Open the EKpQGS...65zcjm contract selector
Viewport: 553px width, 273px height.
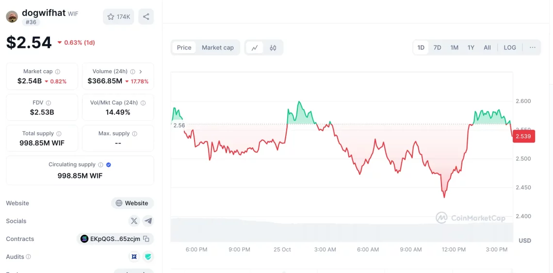pos(110,239)
